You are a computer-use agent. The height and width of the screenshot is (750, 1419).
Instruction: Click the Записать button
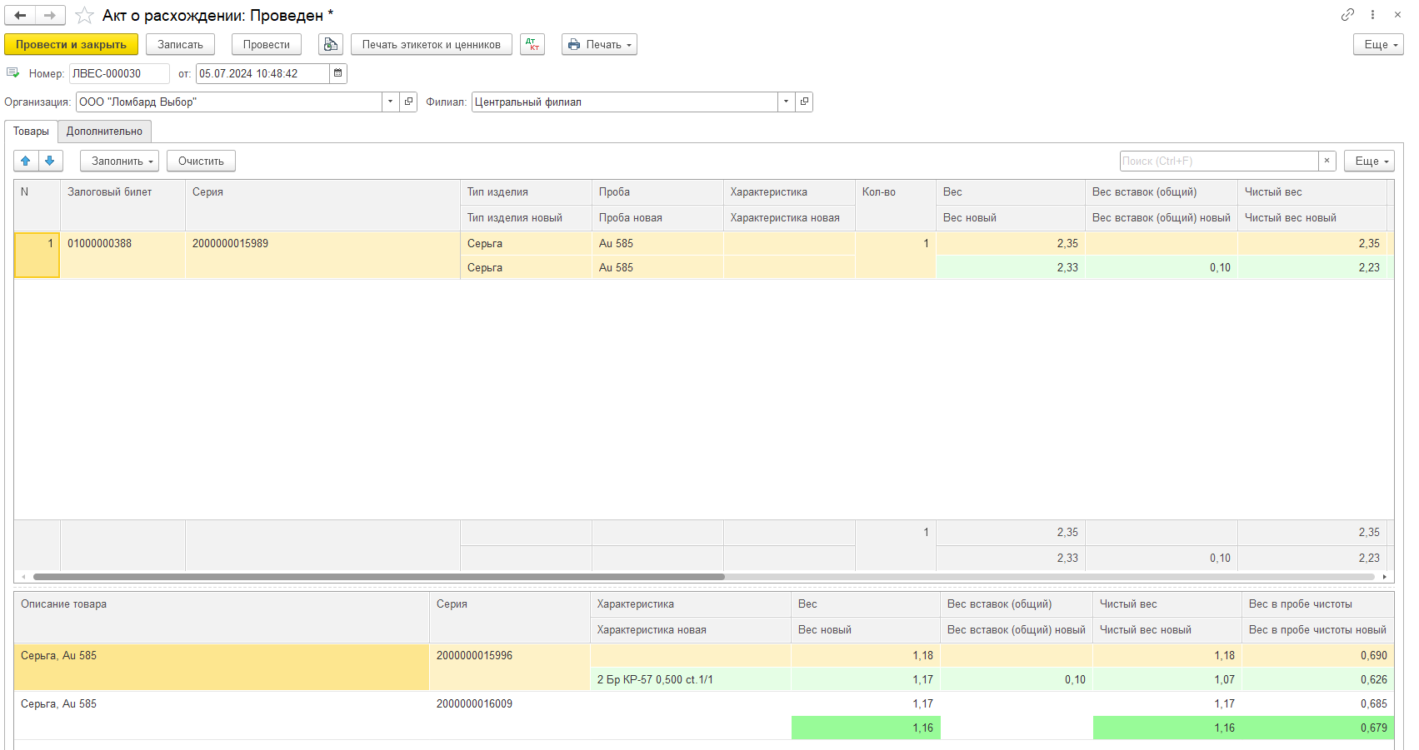180,45
